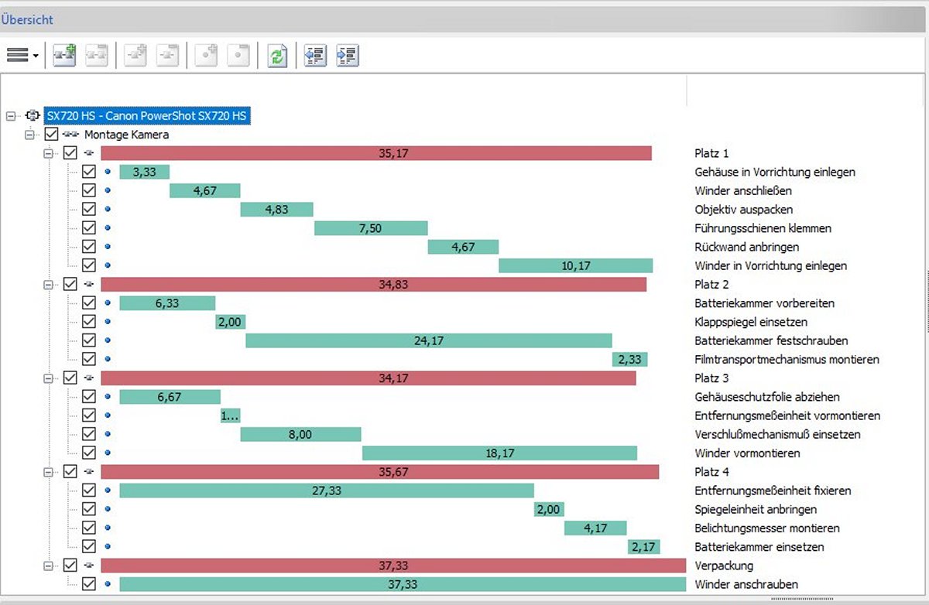Click the product icon before SX720 HS
The width and height of the screenshot is (929, 605).
(33, 116)
